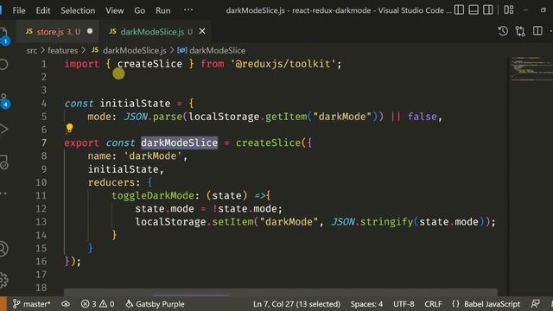Open the View menu

click(115, 10)
